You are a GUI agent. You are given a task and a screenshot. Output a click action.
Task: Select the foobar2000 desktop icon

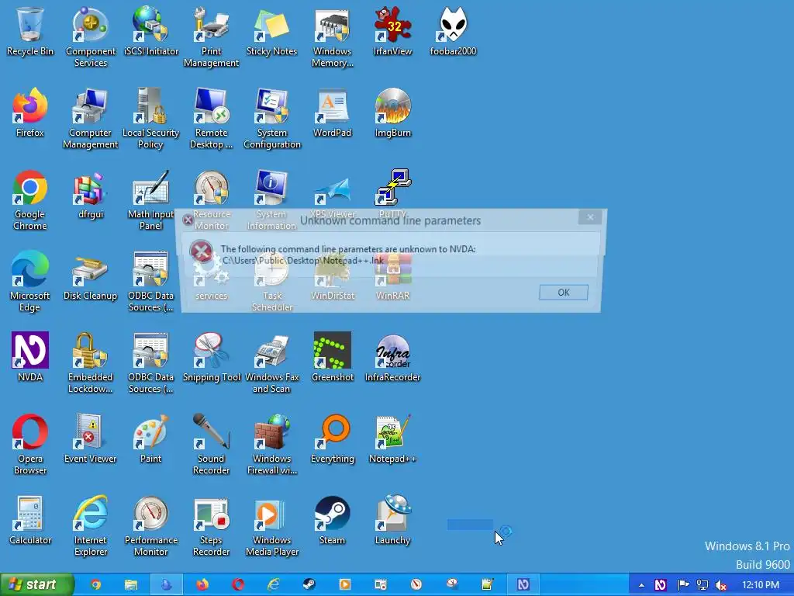coord(453,31)
